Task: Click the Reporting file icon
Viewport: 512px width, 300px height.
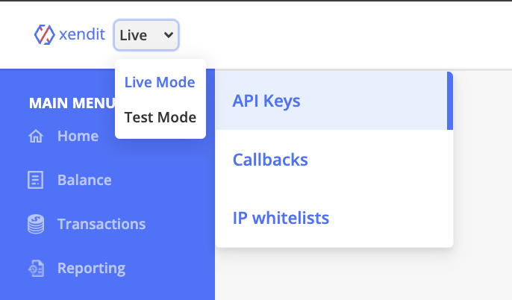Action: (x=36, y=269)
